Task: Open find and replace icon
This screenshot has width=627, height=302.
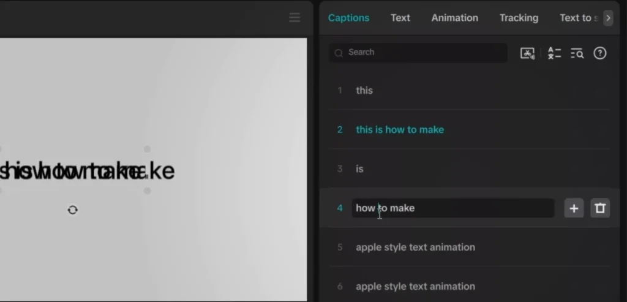Action: pyautogui.click(x=577, y=53)
